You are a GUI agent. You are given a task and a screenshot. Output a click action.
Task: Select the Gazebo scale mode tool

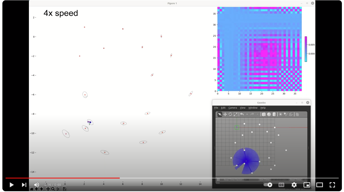tap(236, 114)
